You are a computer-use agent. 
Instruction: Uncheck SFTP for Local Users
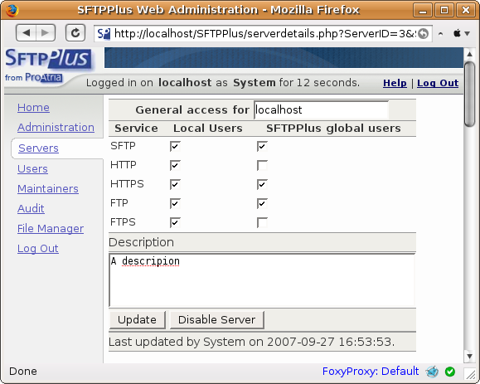pos(175,146)
